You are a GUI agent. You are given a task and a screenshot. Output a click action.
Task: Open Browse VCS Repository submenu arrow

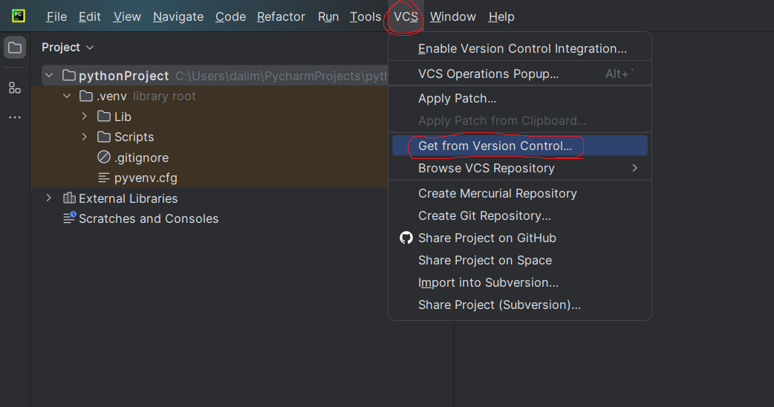coord(635,169)
